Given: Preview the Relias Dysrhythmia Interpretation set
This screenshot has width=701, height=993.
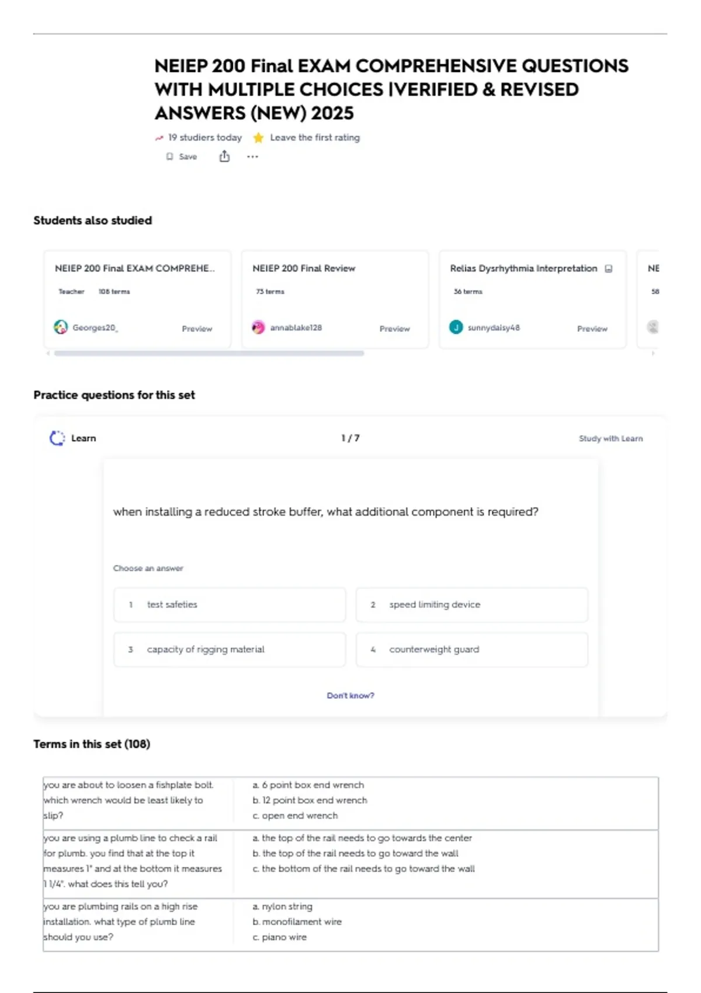Looking at the screenshot, I should point(592,329).
